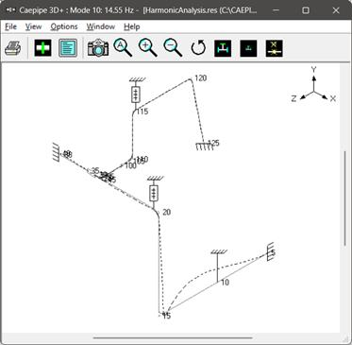Click the Zoom In magnifier
Viewport: 352px width, 345px height.
coord(148,48)
